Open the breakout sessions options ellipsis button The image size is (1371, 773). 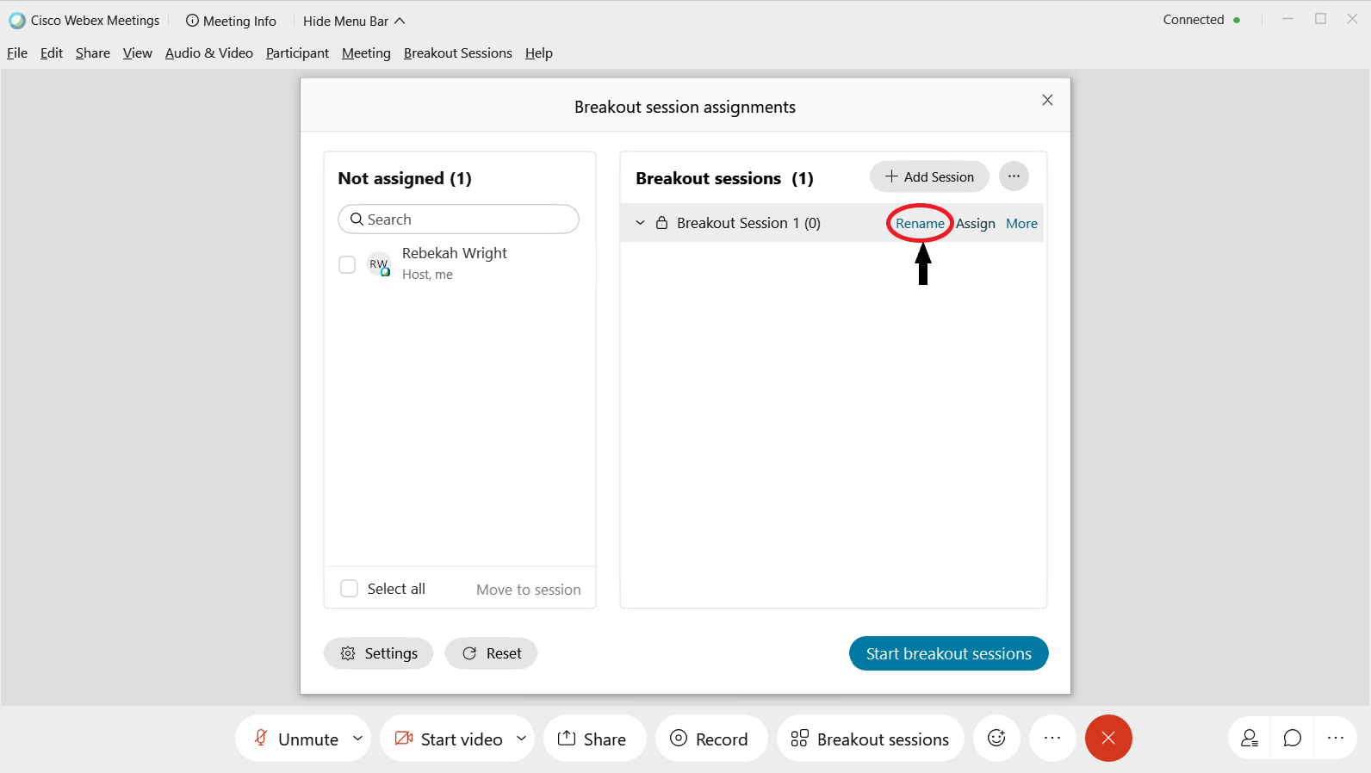tap(1014, 176)
